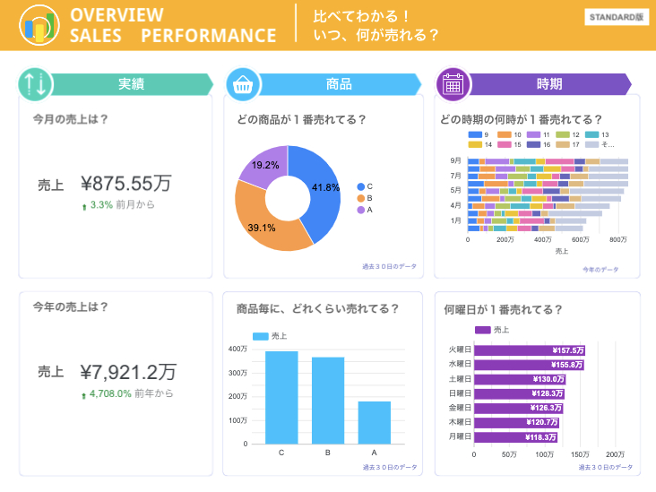Click hour 13 legend swatch
This screenshot has width=656, height=492.
592,134
